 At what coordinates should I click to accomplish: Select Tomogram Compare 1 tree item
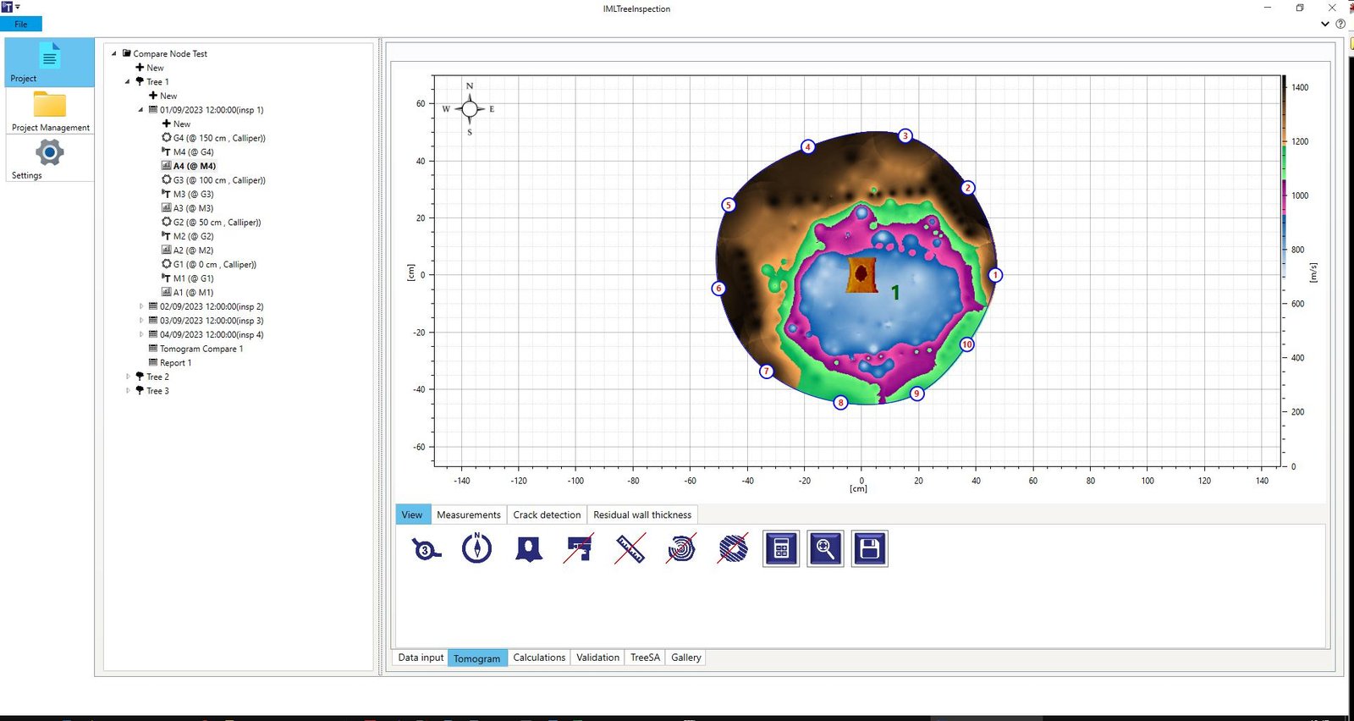click(x=201, y=349)
